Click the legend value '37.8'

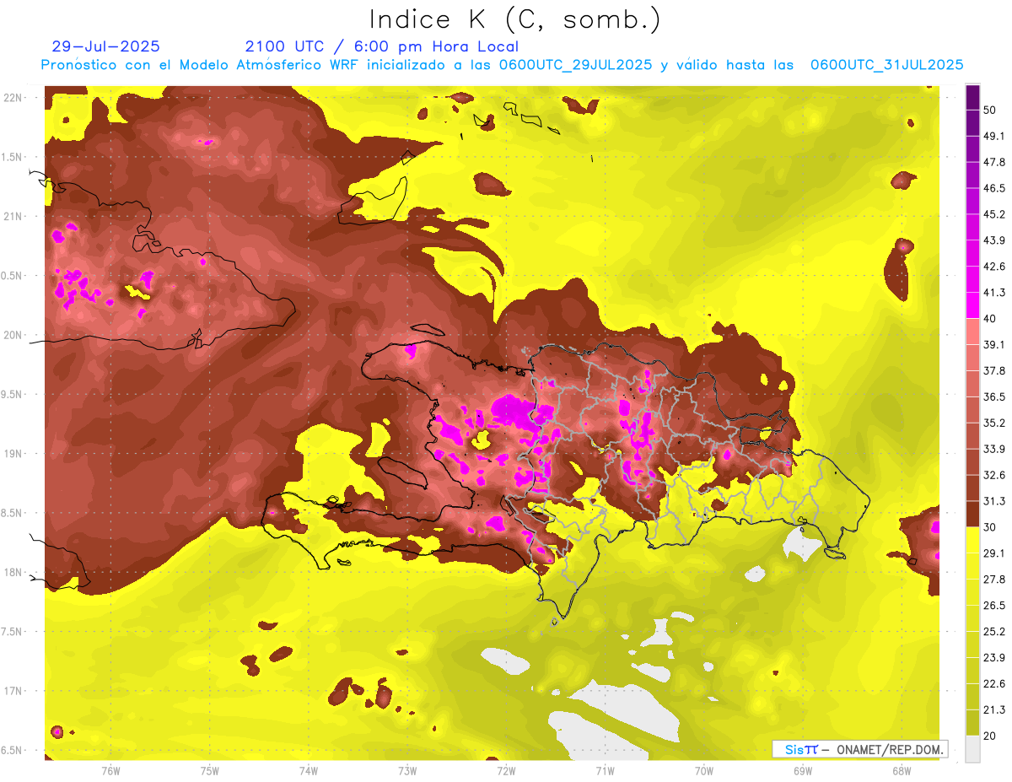[x=993, y=371]
